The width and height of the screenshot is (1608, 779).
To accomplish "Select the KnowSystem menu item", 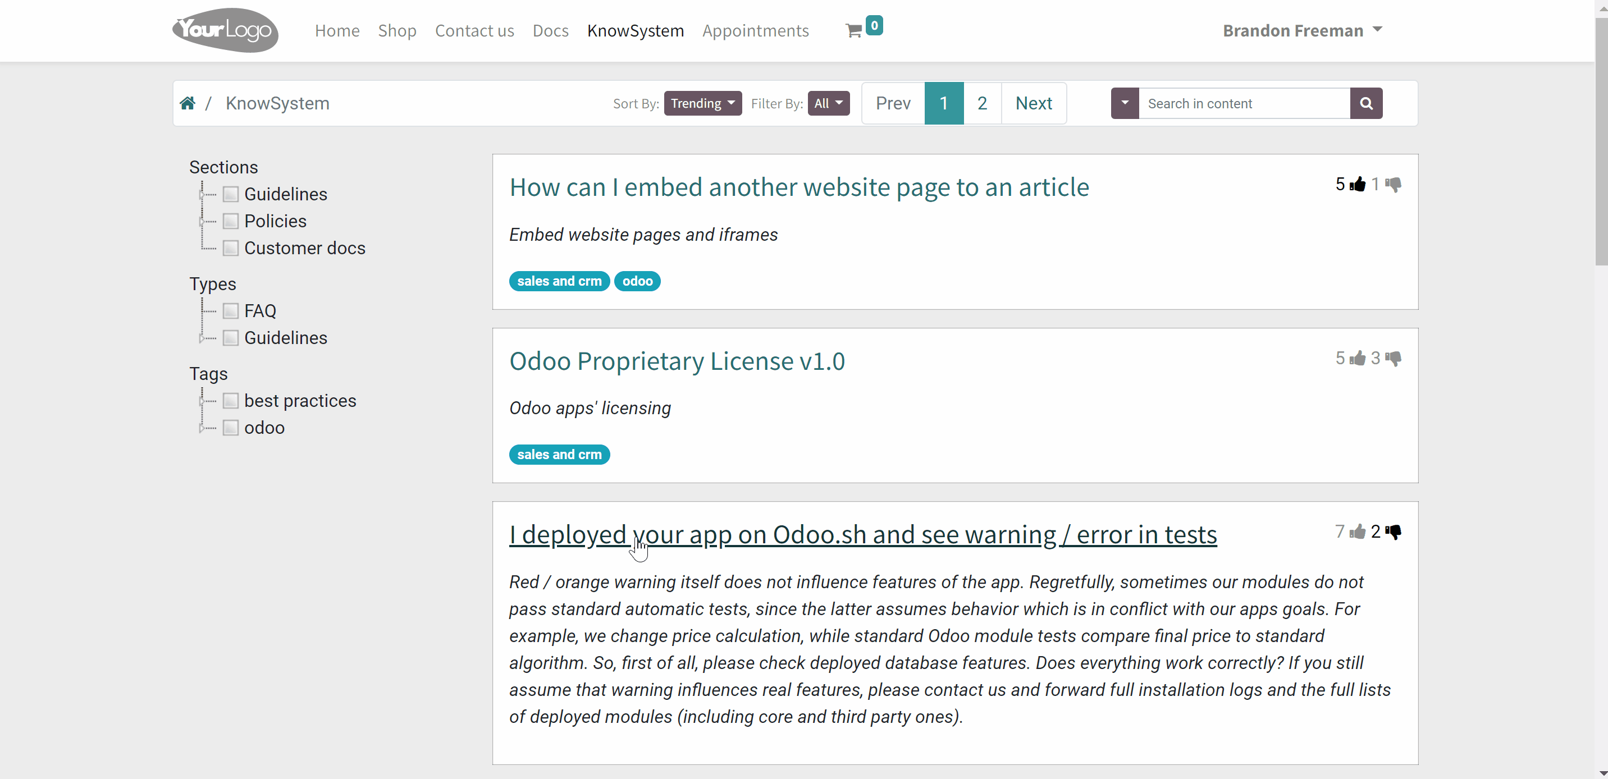I will point(636,30).
